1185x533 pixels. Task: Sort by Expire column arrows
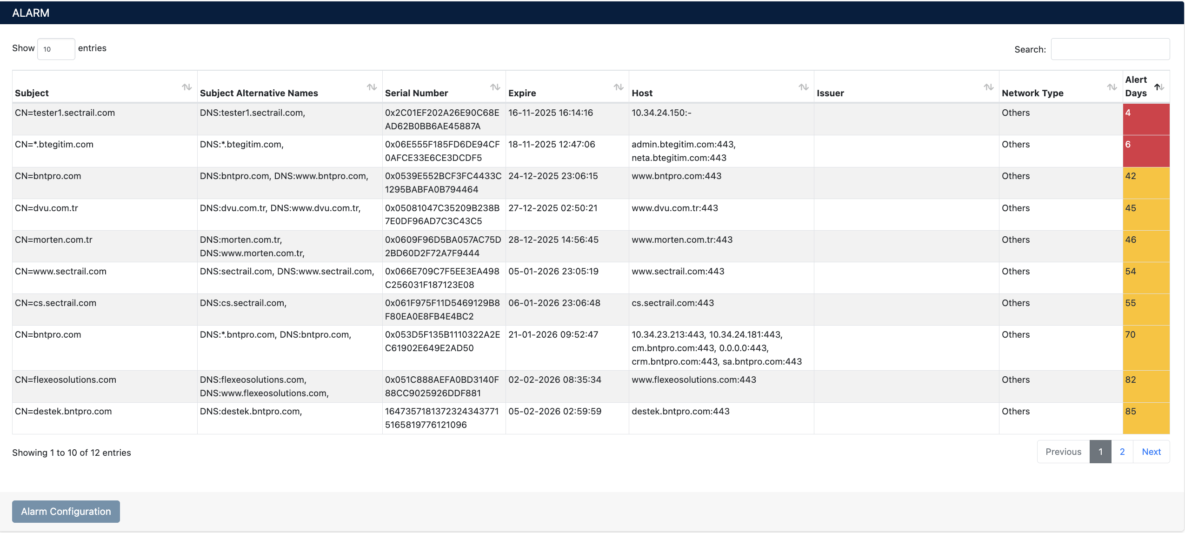[x=618, y=87]
